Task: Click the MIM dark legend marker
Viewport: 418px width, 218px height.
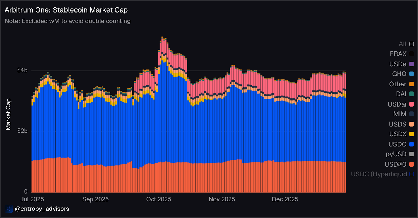Action: pos(411,114)
